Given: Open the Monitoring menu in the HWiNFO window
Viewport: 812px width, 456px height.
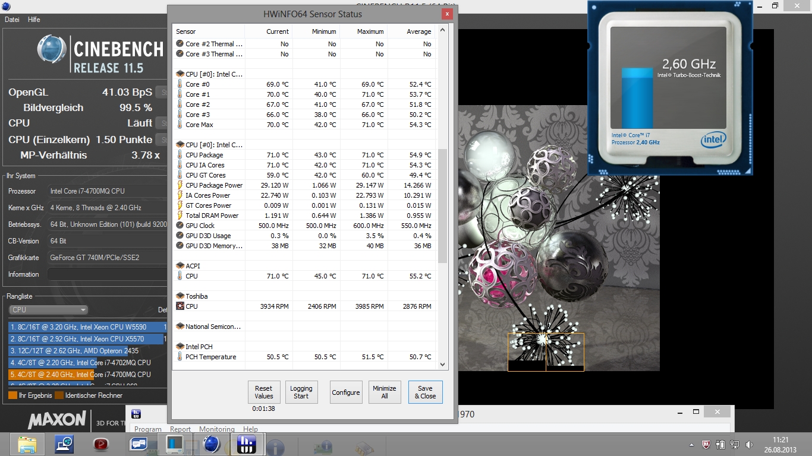Looking at the screenshot, I should pos(217,429).
